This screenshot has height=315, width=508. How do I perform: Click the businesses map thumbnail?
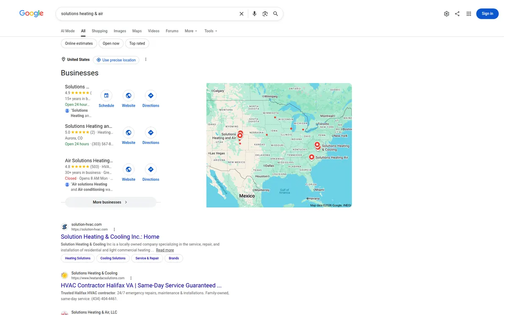[279, 145]
